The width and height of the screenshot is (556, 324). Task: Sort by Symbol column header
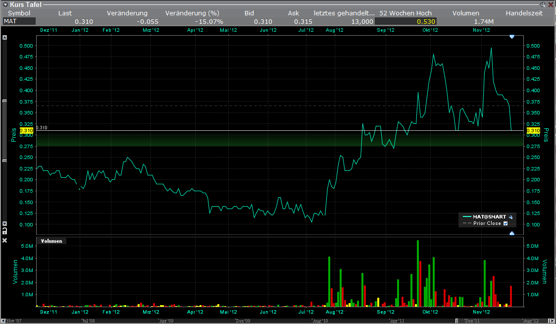[x=19, y=13]
